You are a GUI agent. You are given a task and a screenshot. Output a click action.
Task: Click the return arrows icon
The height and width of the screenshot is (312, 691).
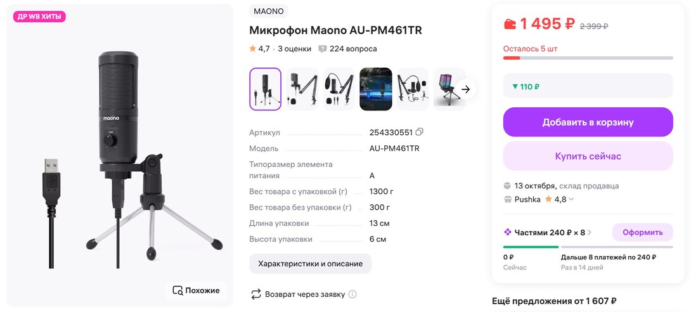(256, 294)
